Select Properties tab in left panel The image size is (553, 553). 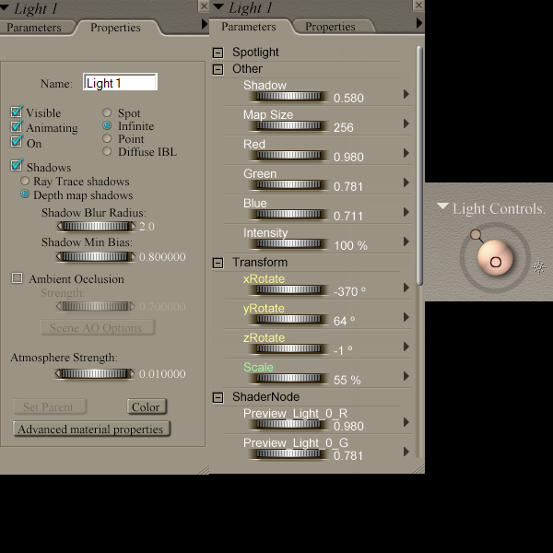coord(116,28)
